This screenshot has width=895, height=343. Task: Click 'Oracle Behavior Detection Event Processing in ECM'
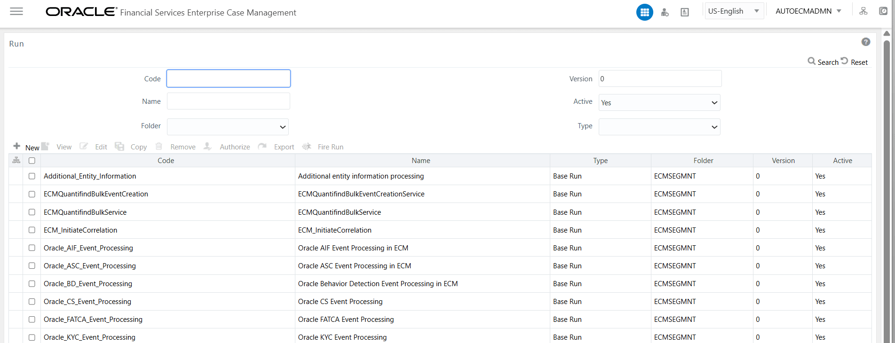(x=378, y=284)
